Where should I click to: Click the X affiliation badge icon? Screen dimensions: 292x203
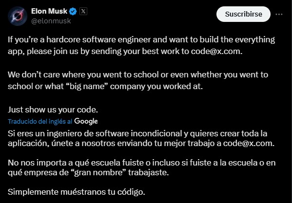(x=83, y=12)
